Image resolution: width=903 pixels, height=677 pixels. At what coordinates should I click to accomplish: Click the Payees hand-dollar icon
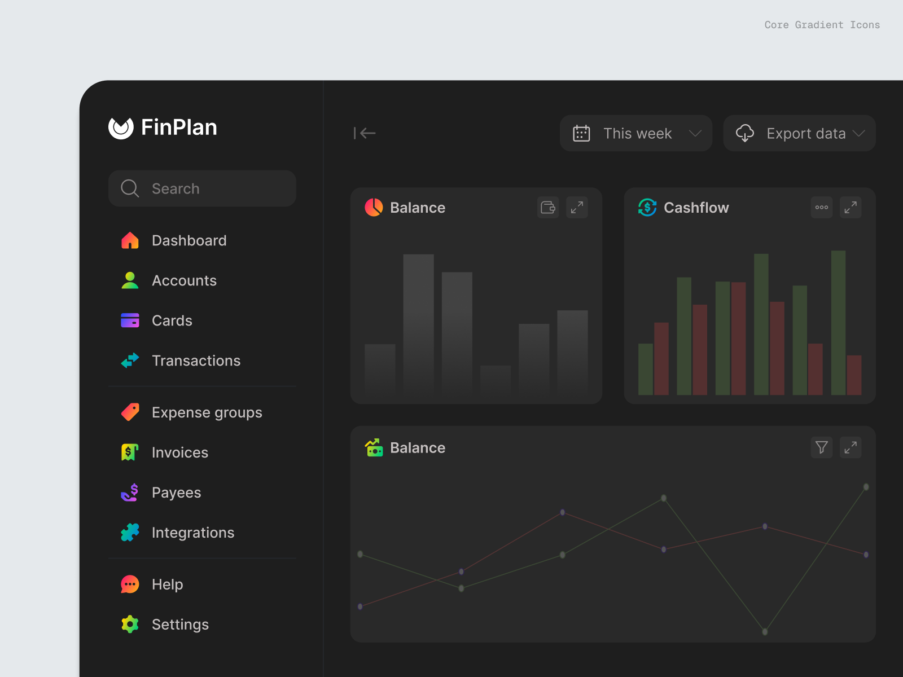(130, 493)
